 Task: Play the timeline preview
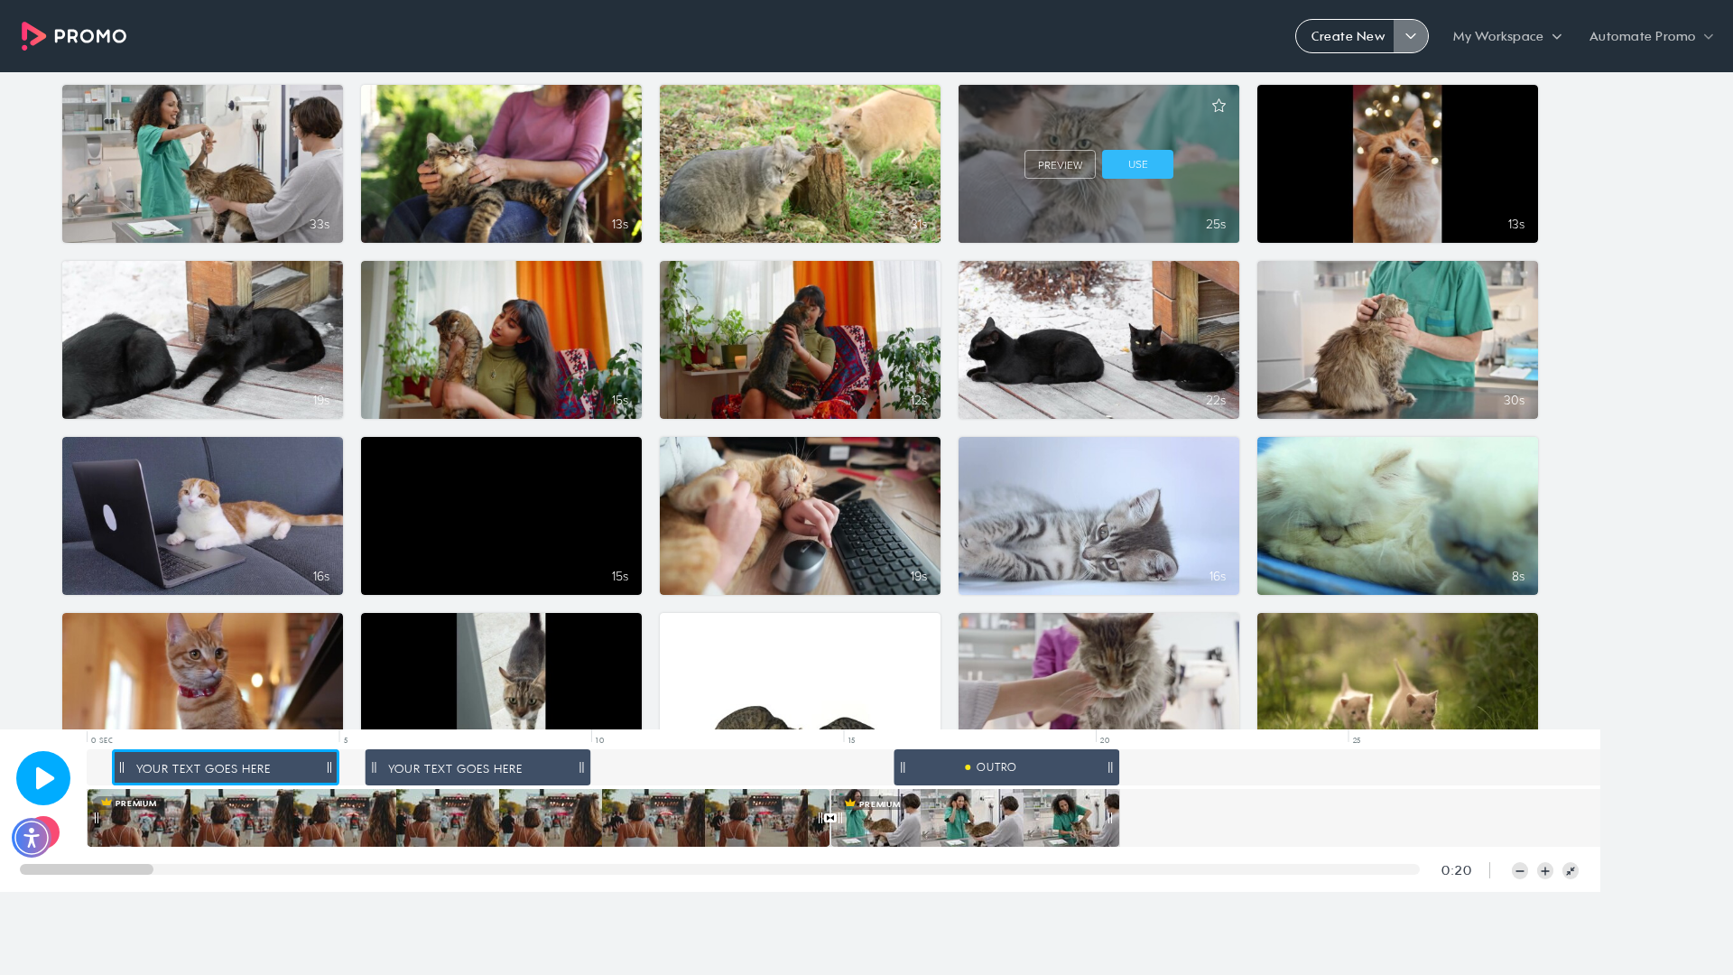[43, 778]
